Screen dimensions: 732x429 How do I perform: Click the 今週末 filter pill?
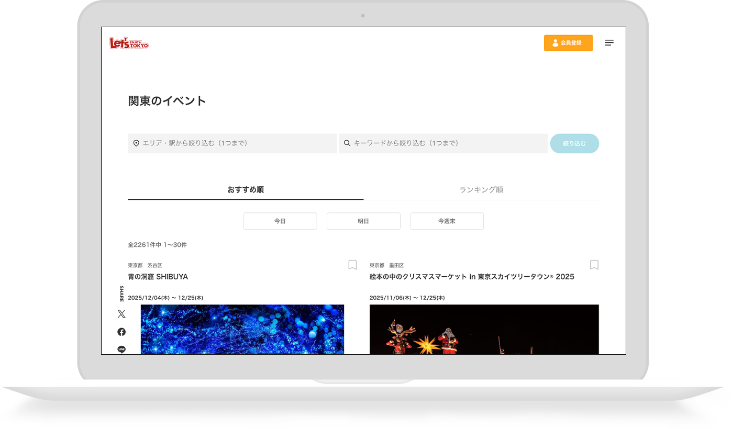(x=447, y=221)
